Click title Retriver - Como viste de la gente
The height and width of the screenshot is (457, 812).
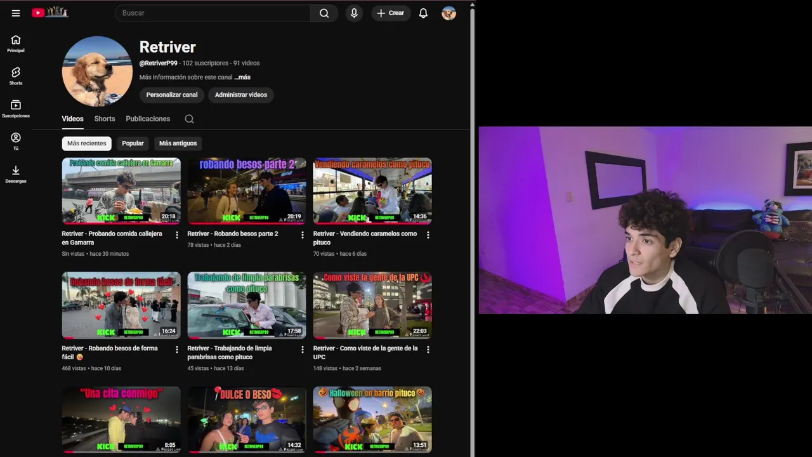click(x=365, y=352)
